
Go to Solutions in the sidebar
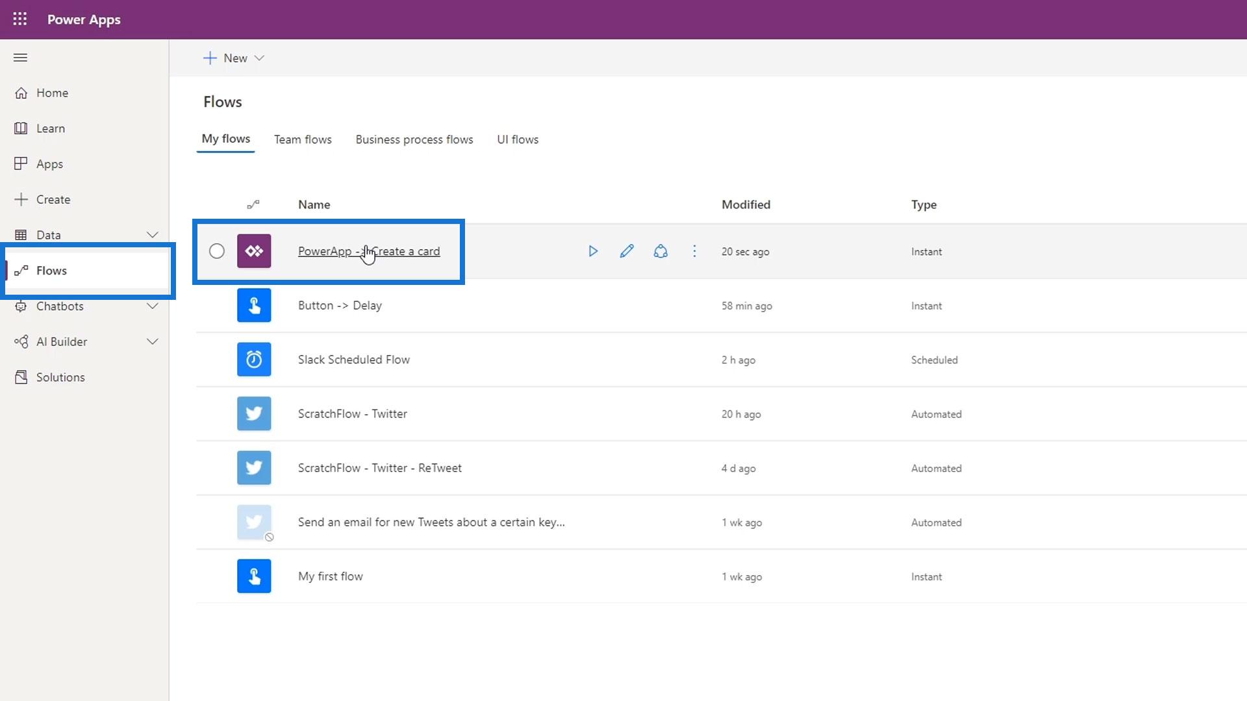click(x=60, y=377)
